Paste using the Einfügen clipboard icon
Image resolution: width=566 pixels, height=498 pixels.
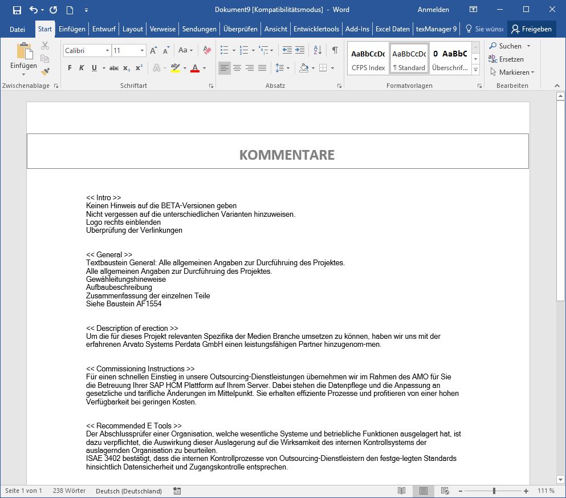24,51
